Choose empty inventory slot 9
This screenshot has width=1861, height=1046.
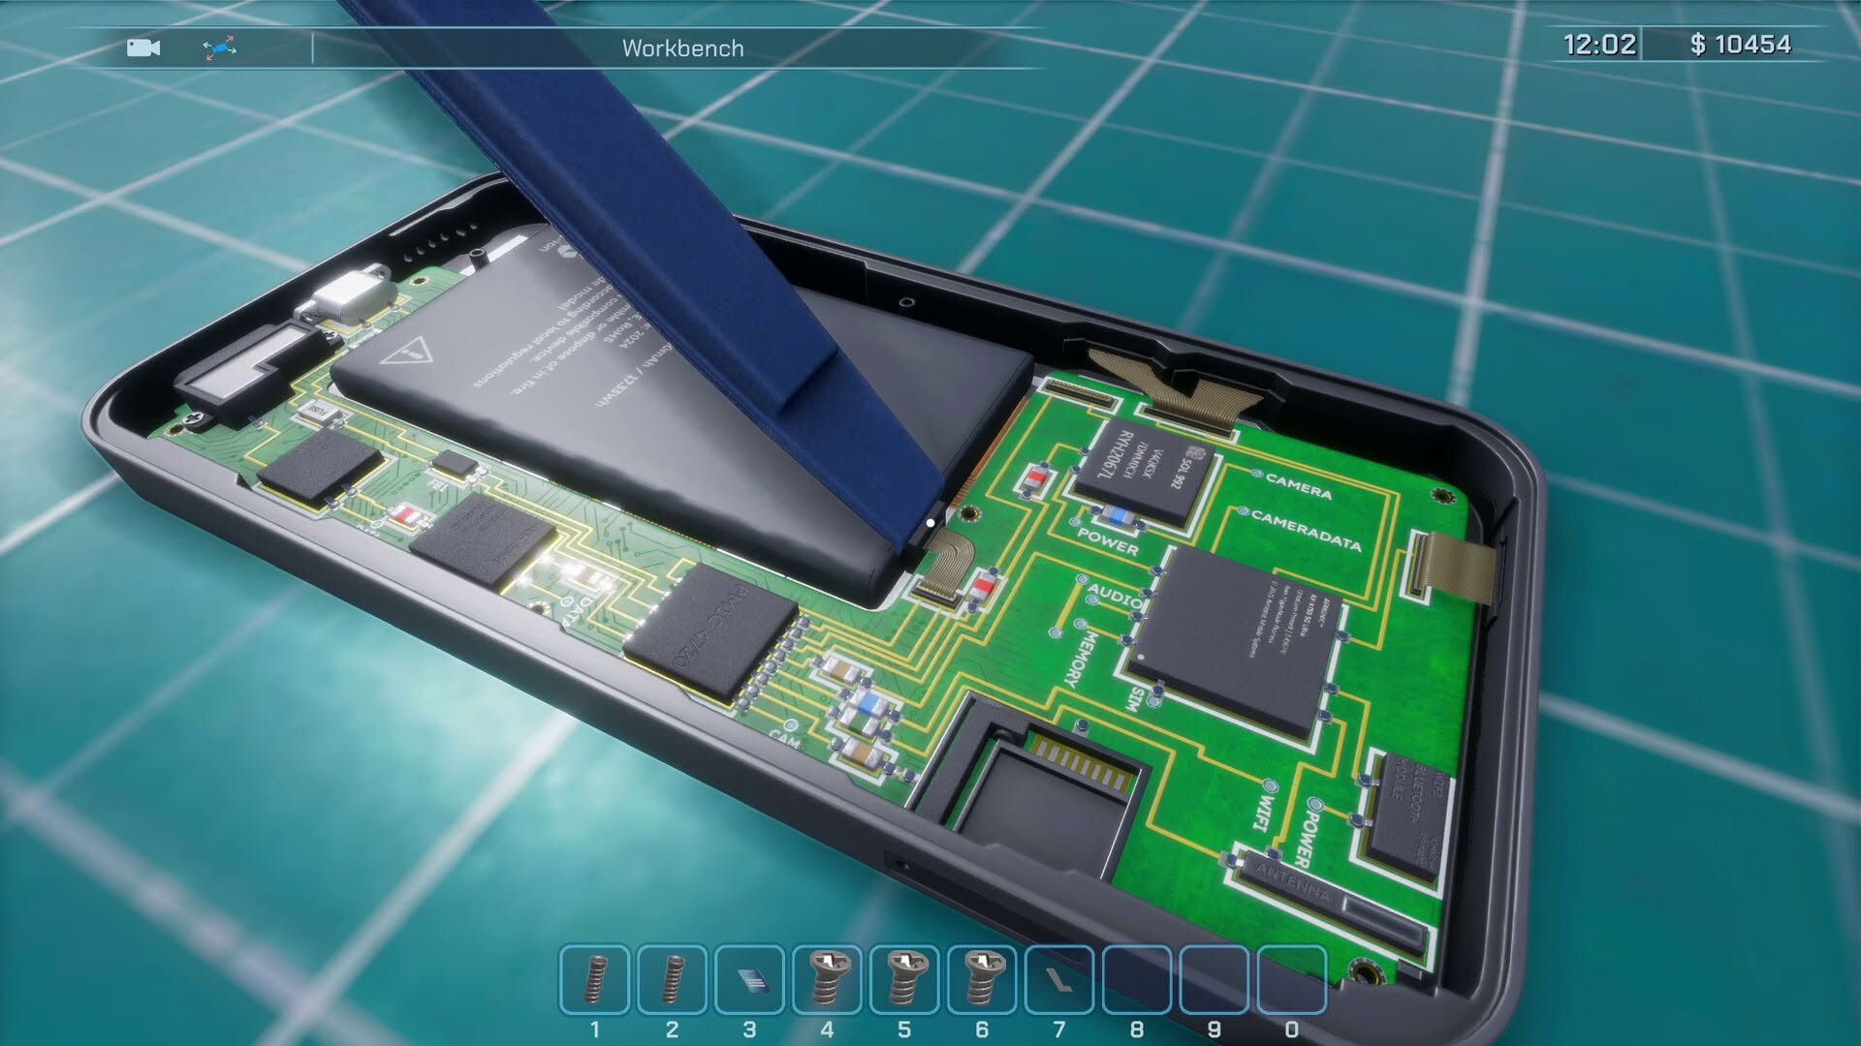coord(1214,980)
